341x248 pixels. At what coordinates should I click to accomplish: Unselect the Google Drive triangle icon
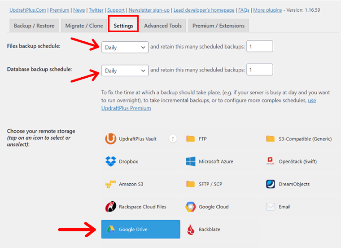pos(110,229)
